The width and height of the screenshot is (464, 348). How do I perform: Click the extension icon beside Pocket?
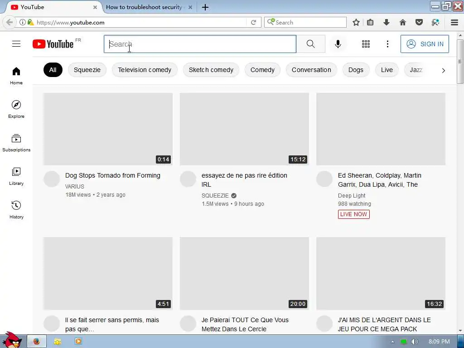pyautogui.click(x=435, y=22)
